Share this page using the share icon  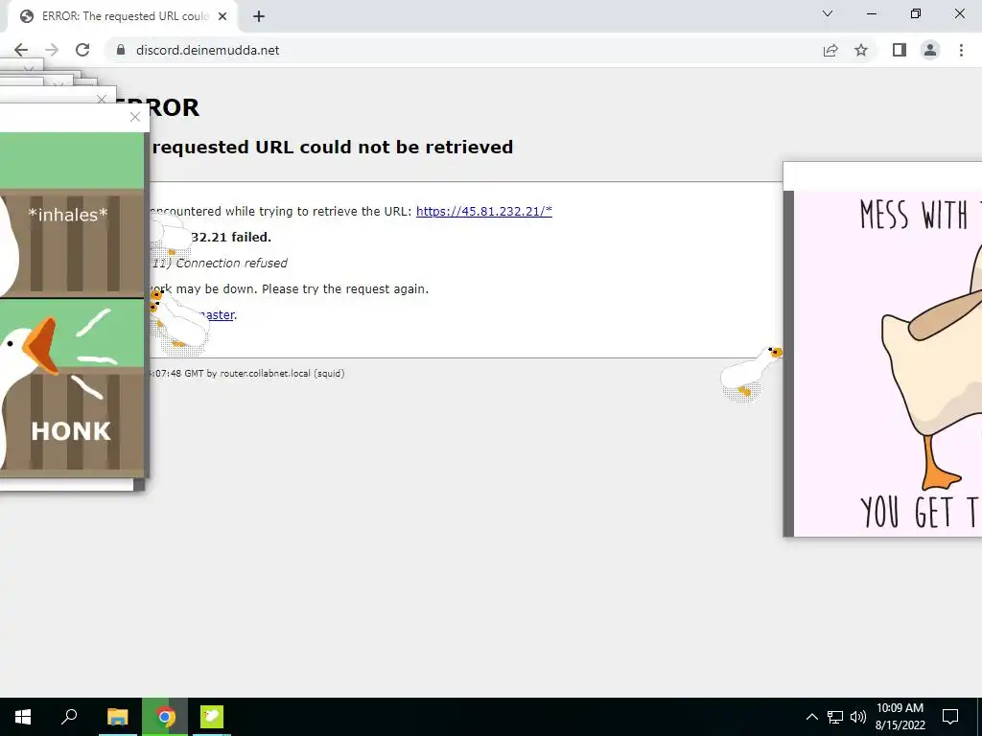[830, 50]
